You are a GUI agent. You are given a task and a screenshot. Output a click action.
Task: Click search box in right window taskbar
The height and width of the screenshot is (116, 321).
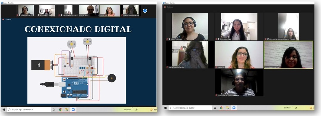(190, 108)
